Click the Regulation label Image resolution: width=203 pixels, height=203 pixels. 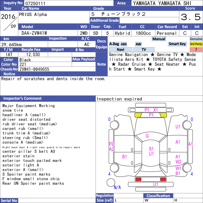(x=105, y=195)
